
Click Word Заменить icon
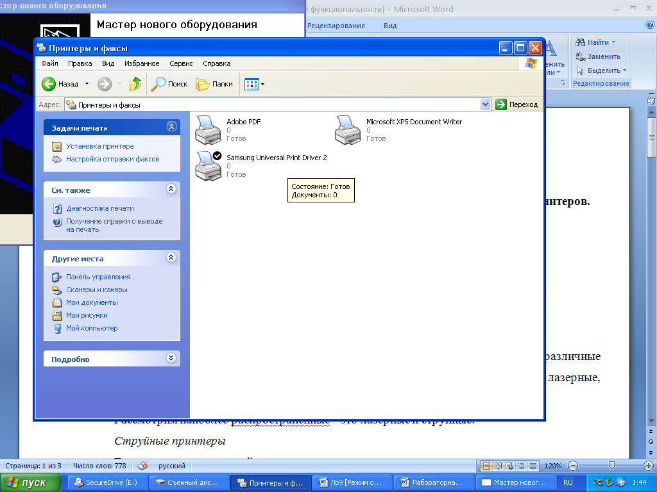pos(580,56)
